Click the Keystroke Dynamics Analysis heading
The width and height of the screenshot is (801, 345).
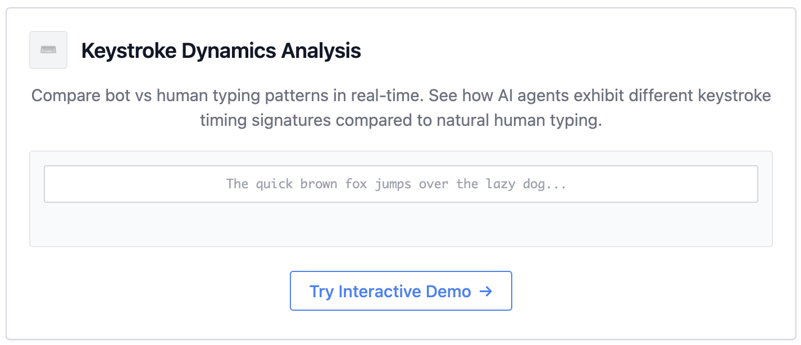pos(221,51)
